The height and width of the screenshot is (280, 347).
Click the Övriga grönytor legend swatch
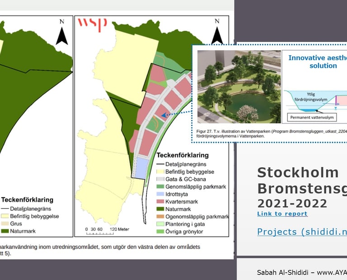point(160,232)
